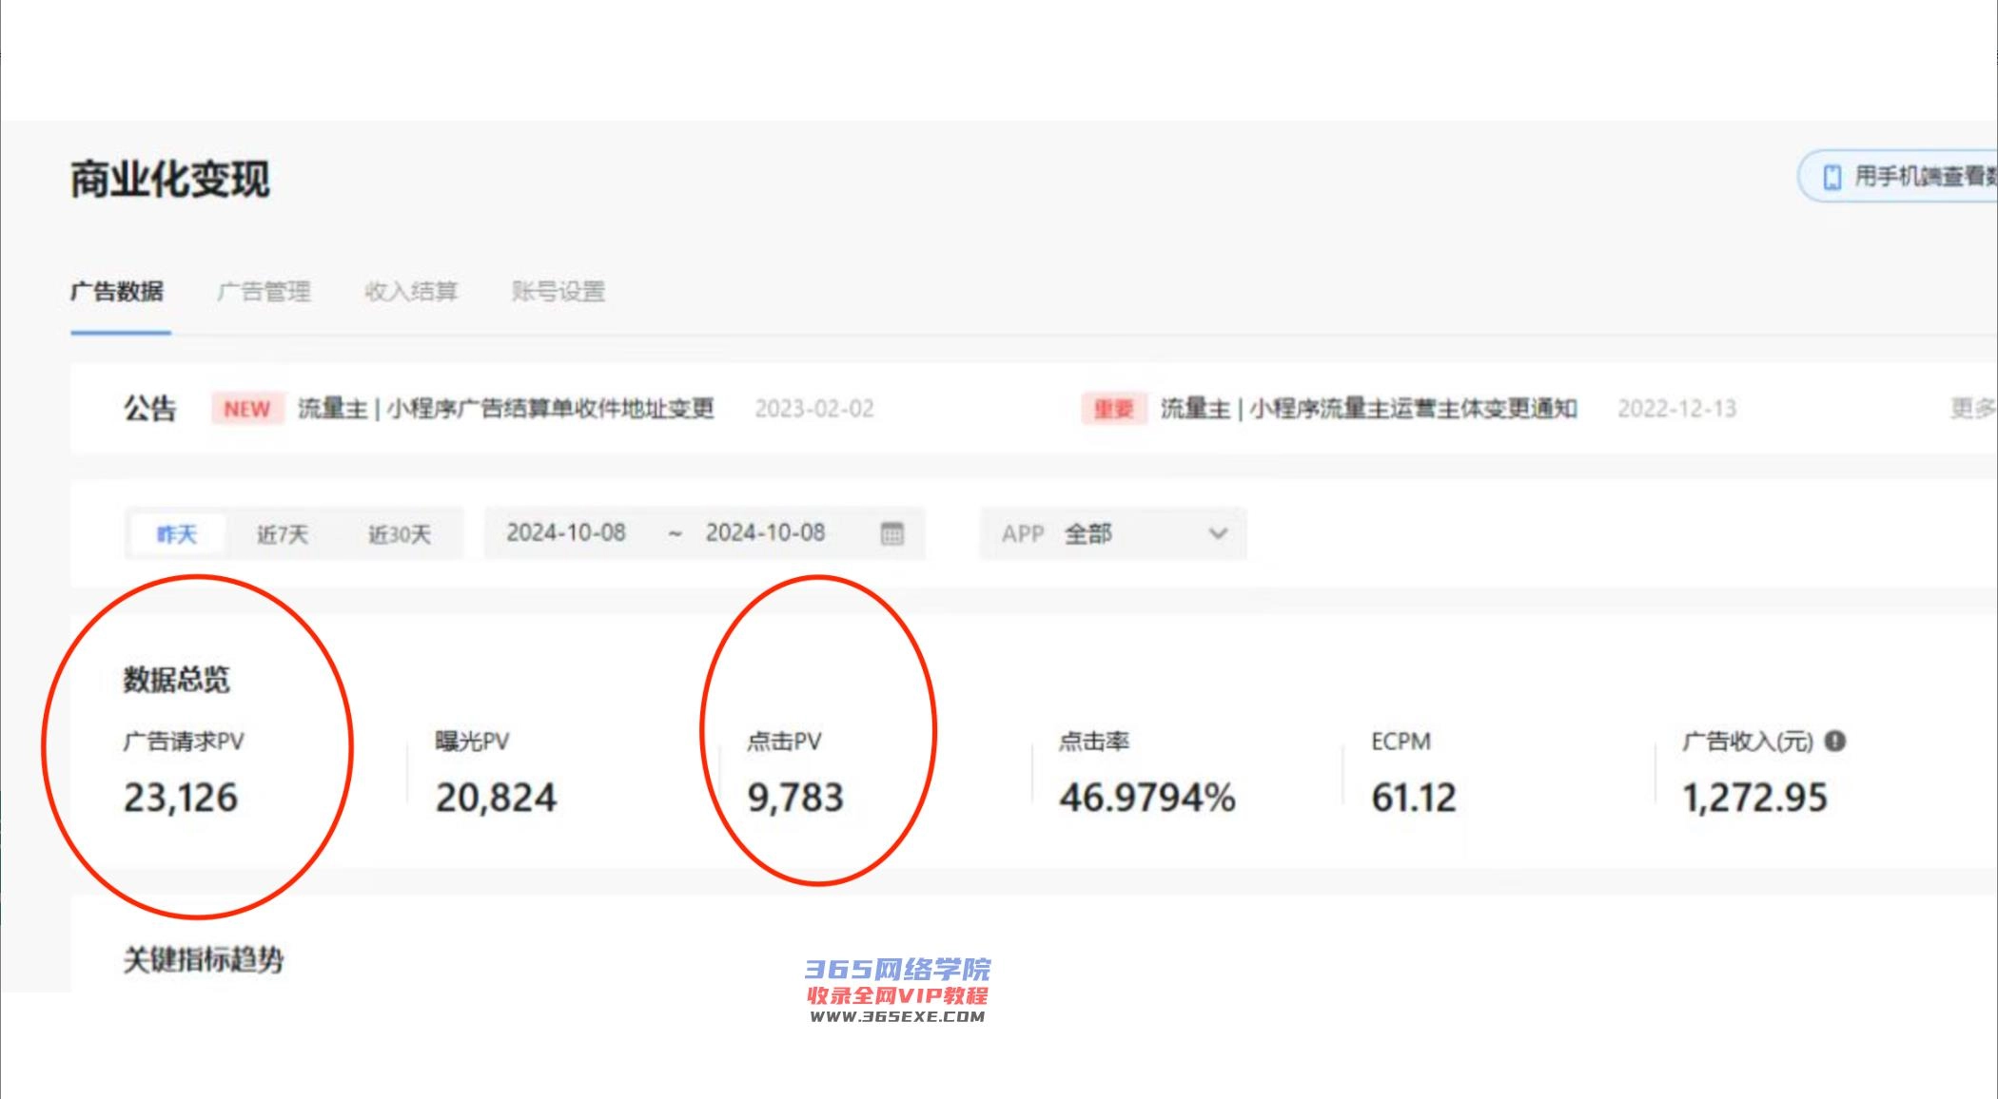Select the 近30天 time range option
The height and width of the screenshot is (1099, 1998).
(x=400, y=534)
